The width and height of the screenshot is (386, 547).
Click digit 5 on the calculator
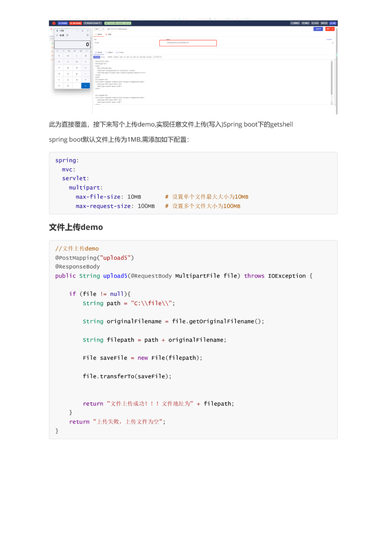[68, 74]
